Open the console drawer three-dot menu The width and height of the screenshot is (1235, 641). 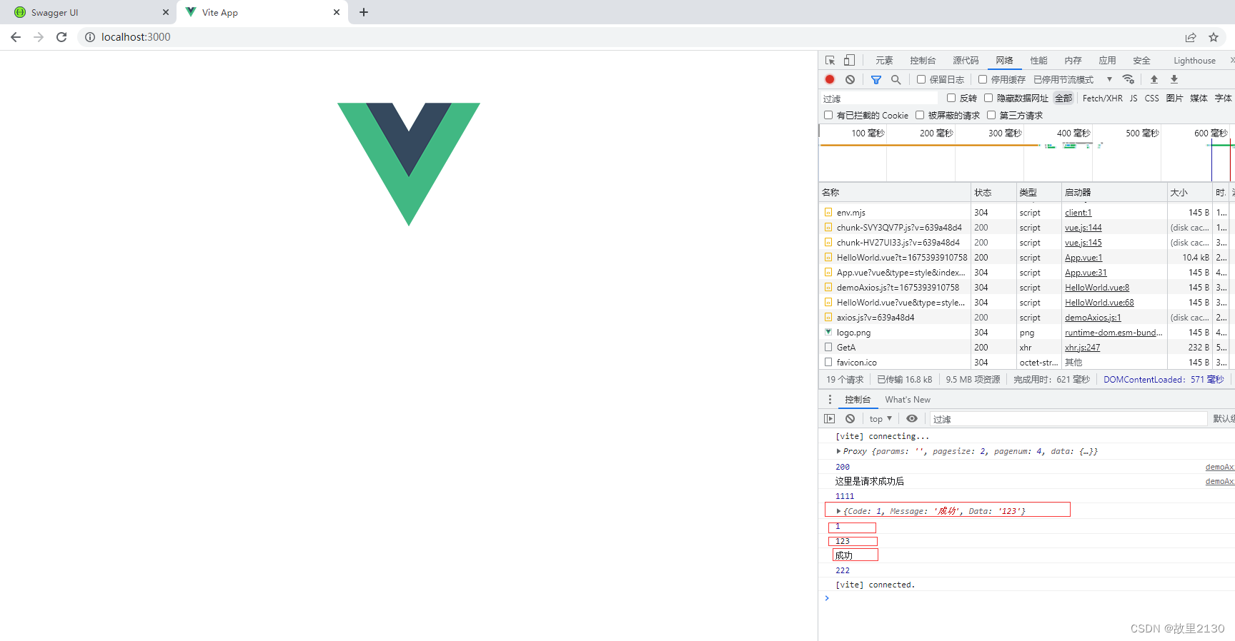click(830, 400)
